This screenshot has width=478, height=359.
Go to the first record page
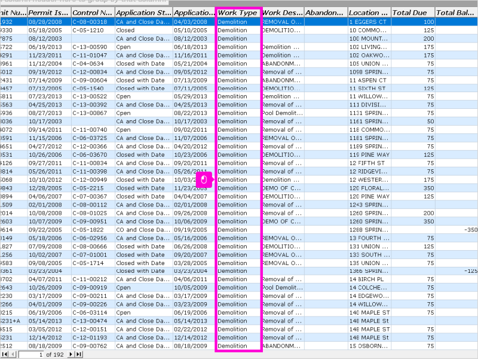[x=5, y=354]
